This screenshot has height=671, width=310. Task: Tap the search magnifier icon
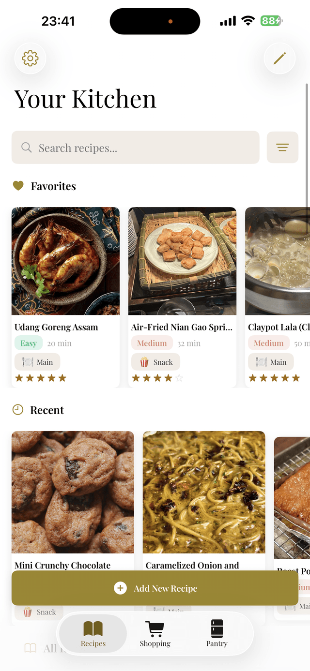[x=27, y=148]
